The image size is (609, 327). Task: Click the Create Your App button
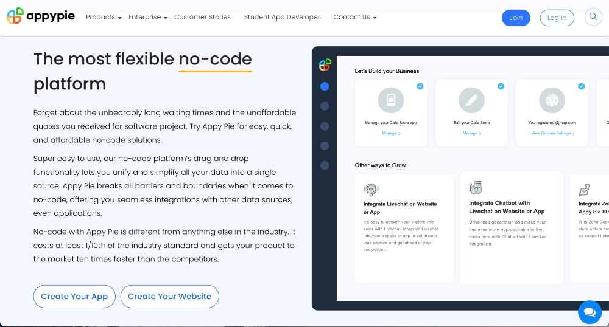(x=74, y=297)
